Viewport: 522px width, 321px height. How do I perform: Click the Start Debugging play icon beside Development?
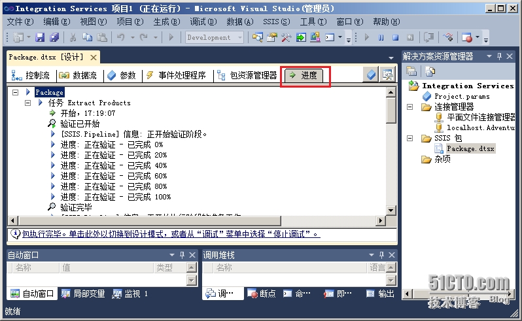tap(171, 37)
